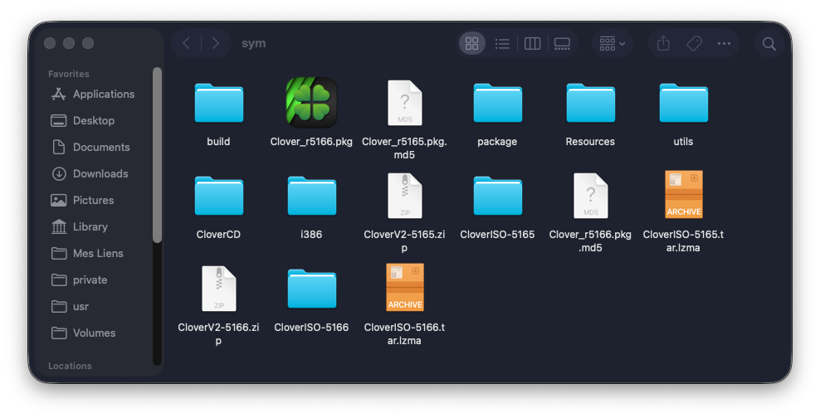Select the Clover_r5165.pkg.md5 file icon
Viewport: 820px width, 418px height.
click(x=404, y=102)
